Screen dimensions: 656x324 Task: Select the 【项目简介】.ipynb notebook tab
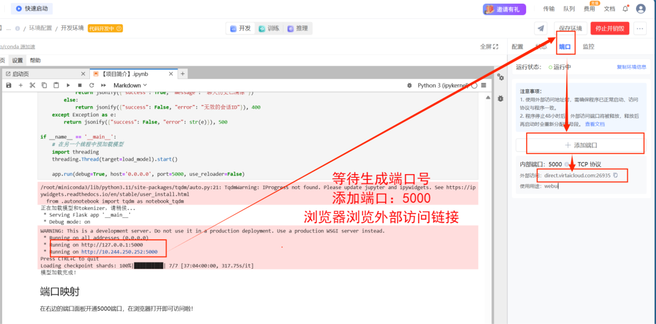pyautogui.click(x=132, y=74)
